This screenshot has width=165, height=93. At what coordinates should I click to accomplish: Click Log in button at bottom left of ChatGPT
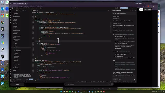click(17, 84)
